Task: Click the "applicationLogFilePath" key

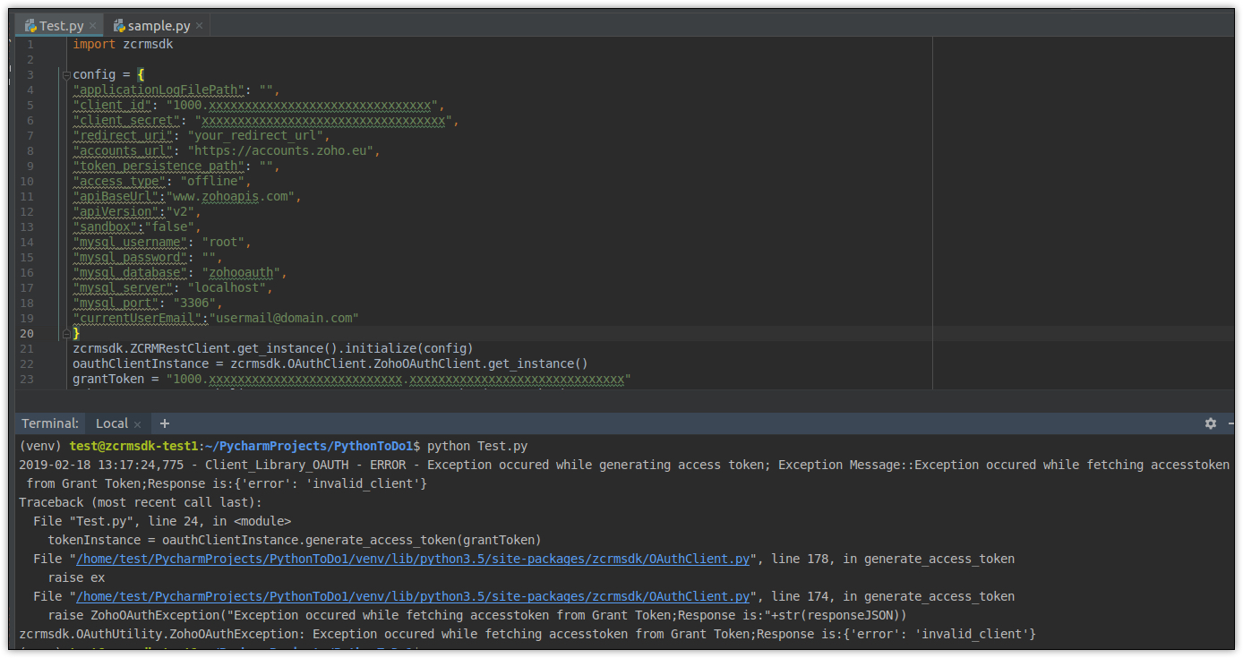Action: [159, 90]
